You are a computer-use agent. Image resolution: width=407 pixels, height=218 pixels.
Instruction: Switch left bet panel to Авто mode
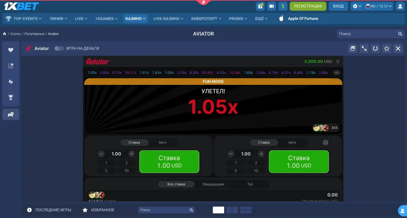[163, 143]
